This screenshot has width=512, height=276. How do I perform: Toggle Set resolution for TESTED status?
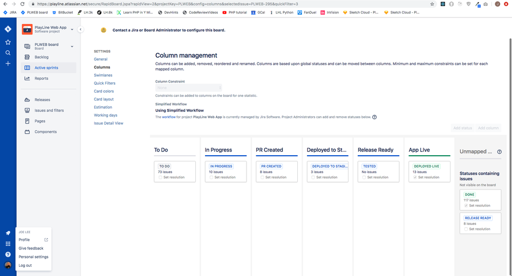tap(364, 178)
